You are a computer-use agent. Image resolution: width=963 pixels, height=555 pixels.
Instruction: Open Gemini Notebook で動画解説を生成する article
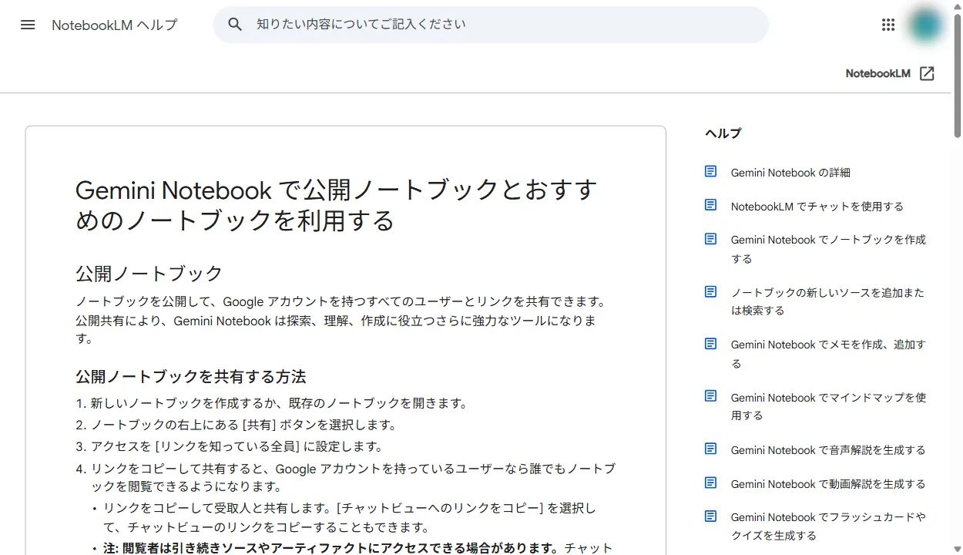828,484
